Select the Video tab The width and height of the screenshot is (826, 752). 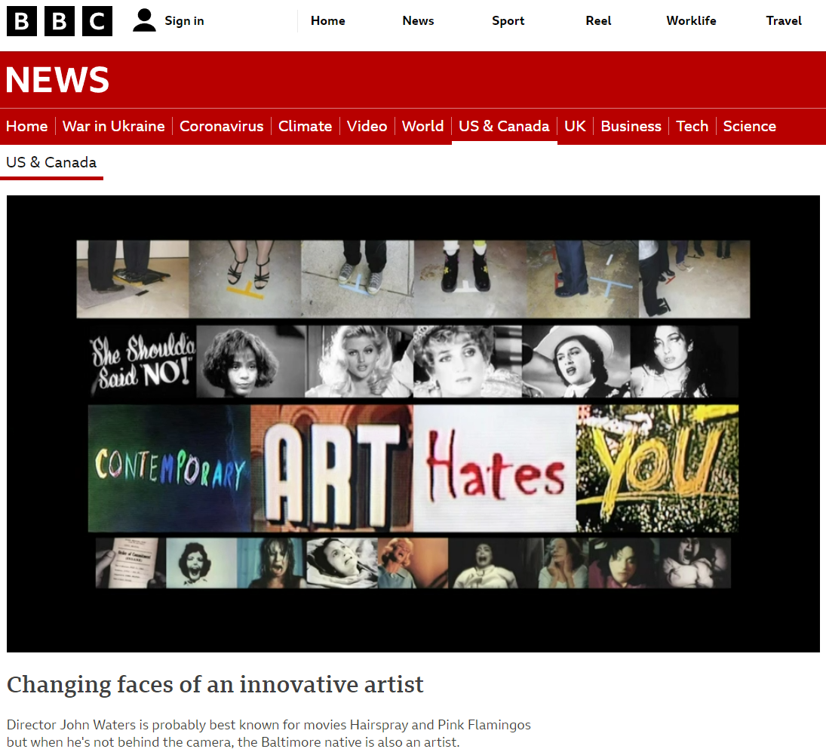click(367, 127)
